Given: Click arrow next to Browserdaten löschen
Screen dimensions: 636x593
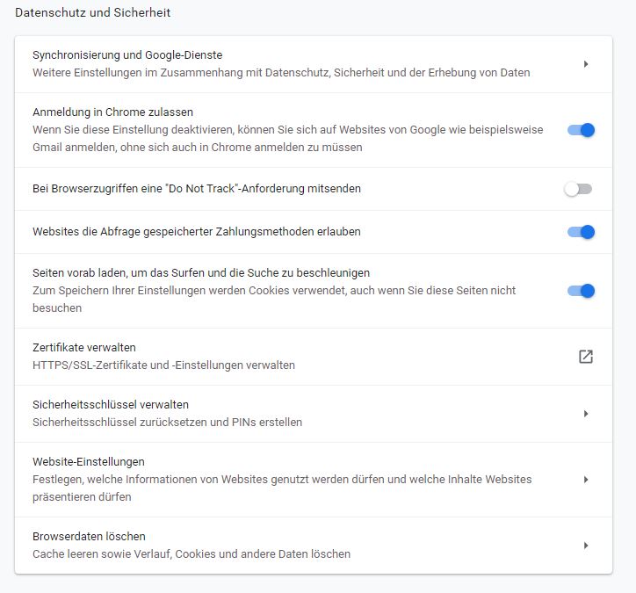Looking at the screenshot, I should 586,546.
